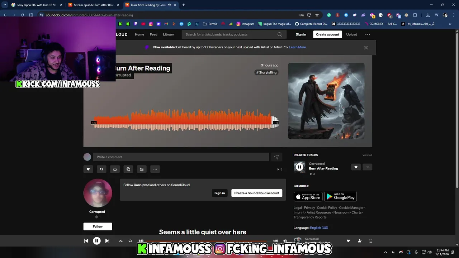The image size is (459, 258).
Task: Open Instagram bookmark
Action: pos(245,24)
